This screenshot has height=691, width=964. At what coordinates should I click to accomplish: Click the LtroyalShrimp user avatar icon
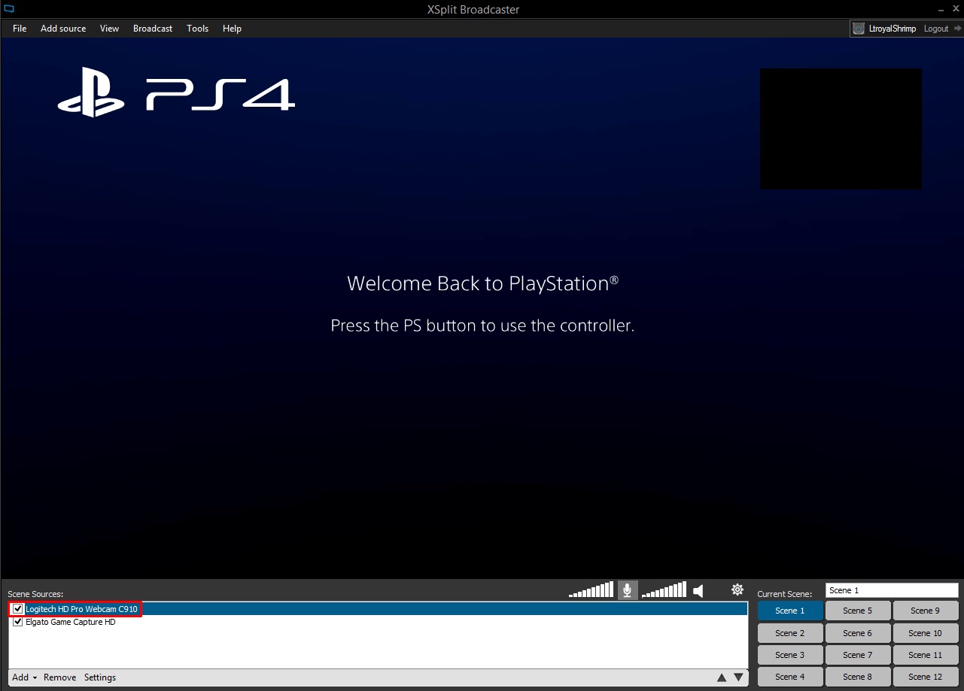tap(858, 29)
